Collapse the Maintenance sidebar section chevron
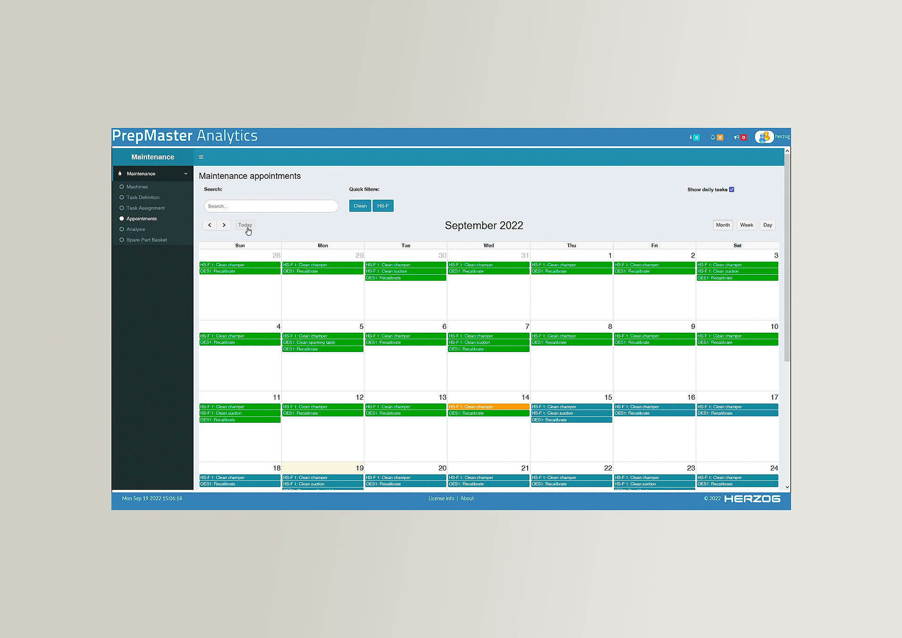 pos(186,174)
